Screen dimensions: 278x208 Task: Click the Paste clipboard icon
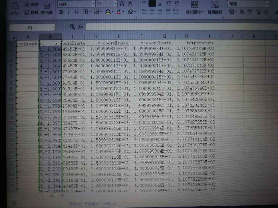(x=15, y=6)
